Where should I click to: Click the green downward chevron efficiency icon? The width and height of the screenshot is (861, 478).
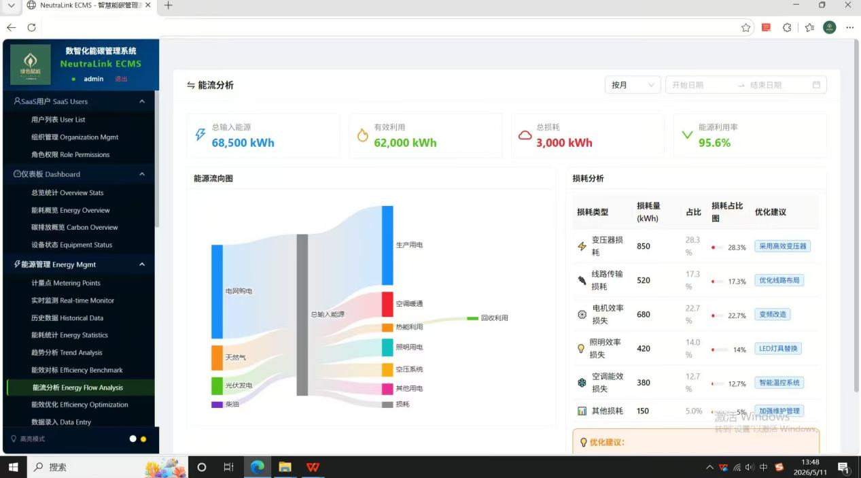click(x=687, y=135)
